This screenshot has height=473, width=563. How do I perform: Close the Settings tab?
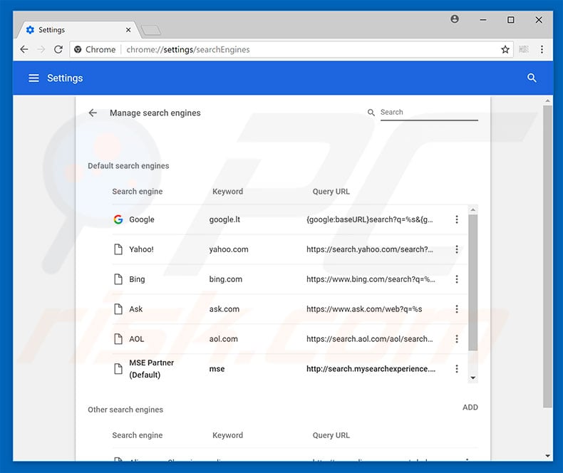[128, 30]
